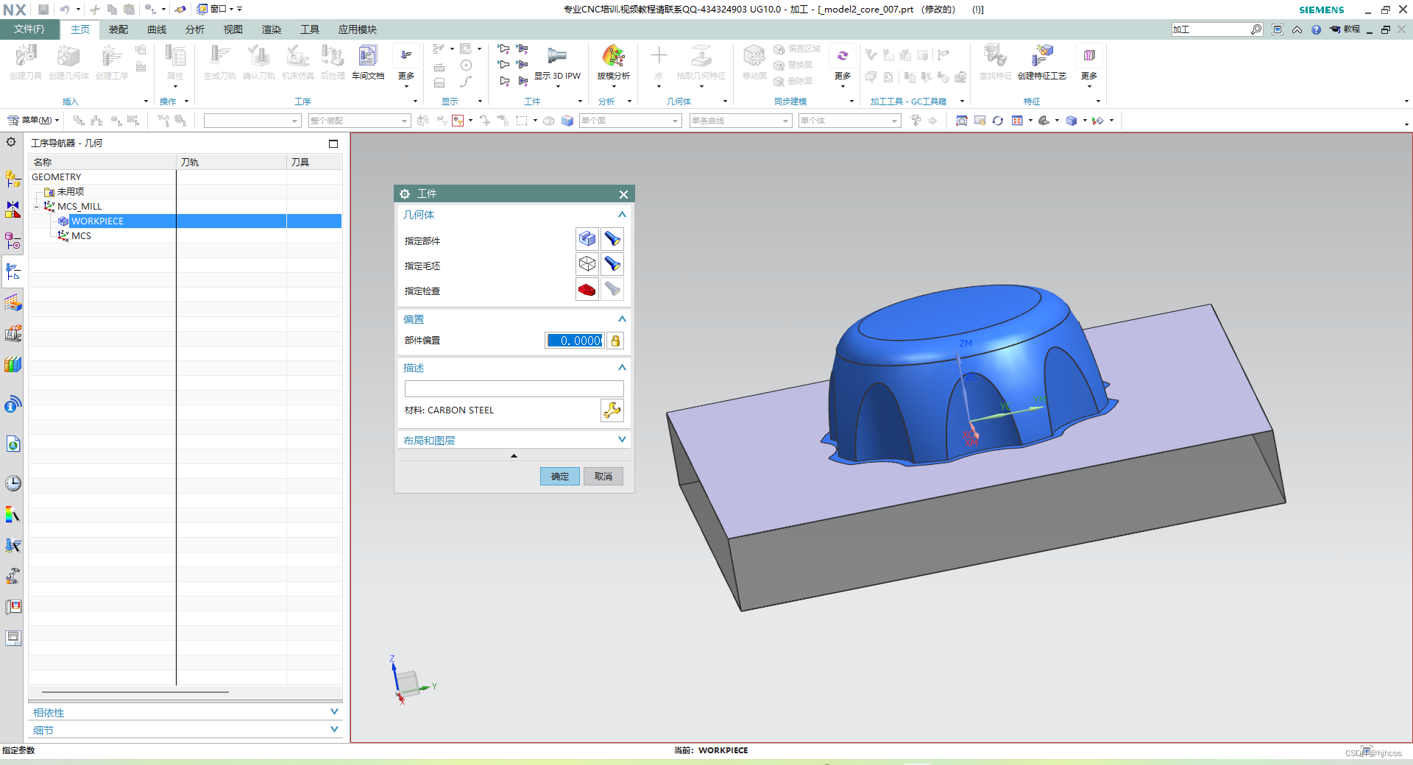Collapse the 偏置 section

[x=622, y=319]
